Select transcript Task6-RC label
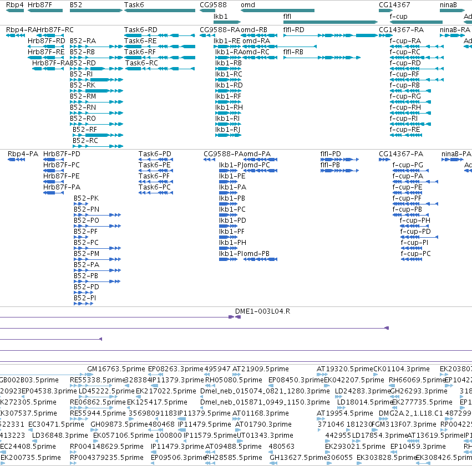Screen dimensions: 472x466 tap(141, 63)
